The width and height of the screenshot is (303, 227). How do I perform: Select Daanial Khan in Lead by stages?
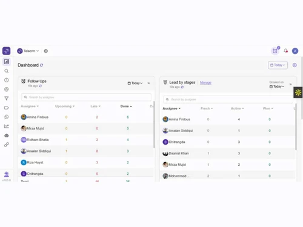(176, 153)
